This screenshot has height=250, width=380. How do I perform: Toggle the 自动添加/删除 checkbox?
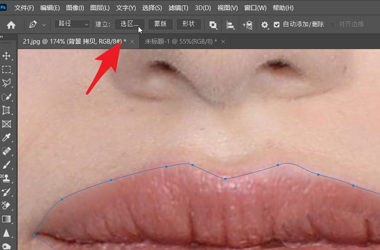(276, 24)
